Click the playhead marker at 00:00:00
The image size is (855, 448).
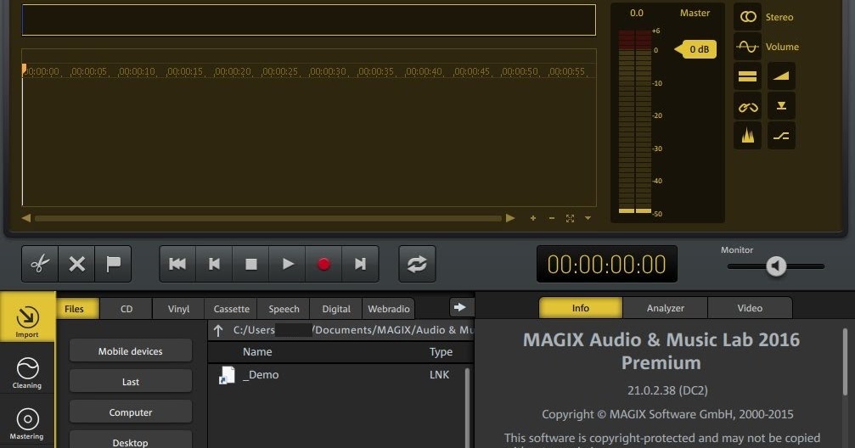pos(24,70)
